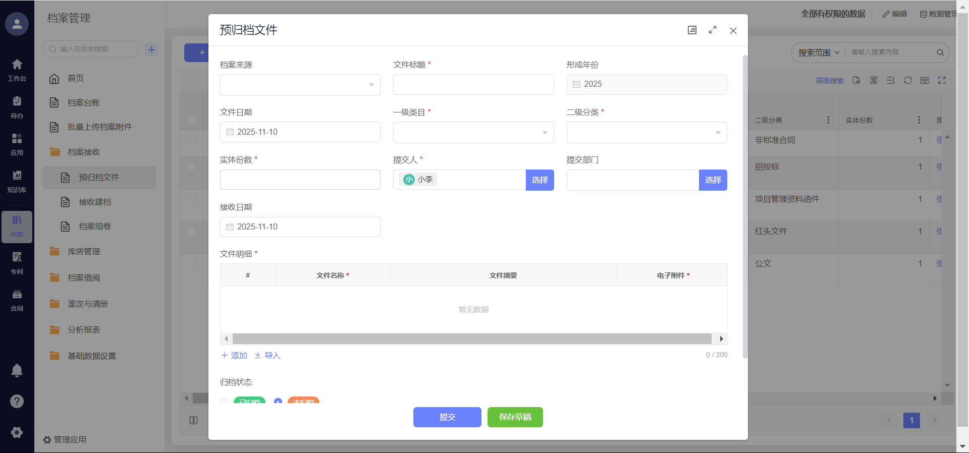This screenshot has height=453, width=969.
Task: Click the 提交 button
Action: 447,417
